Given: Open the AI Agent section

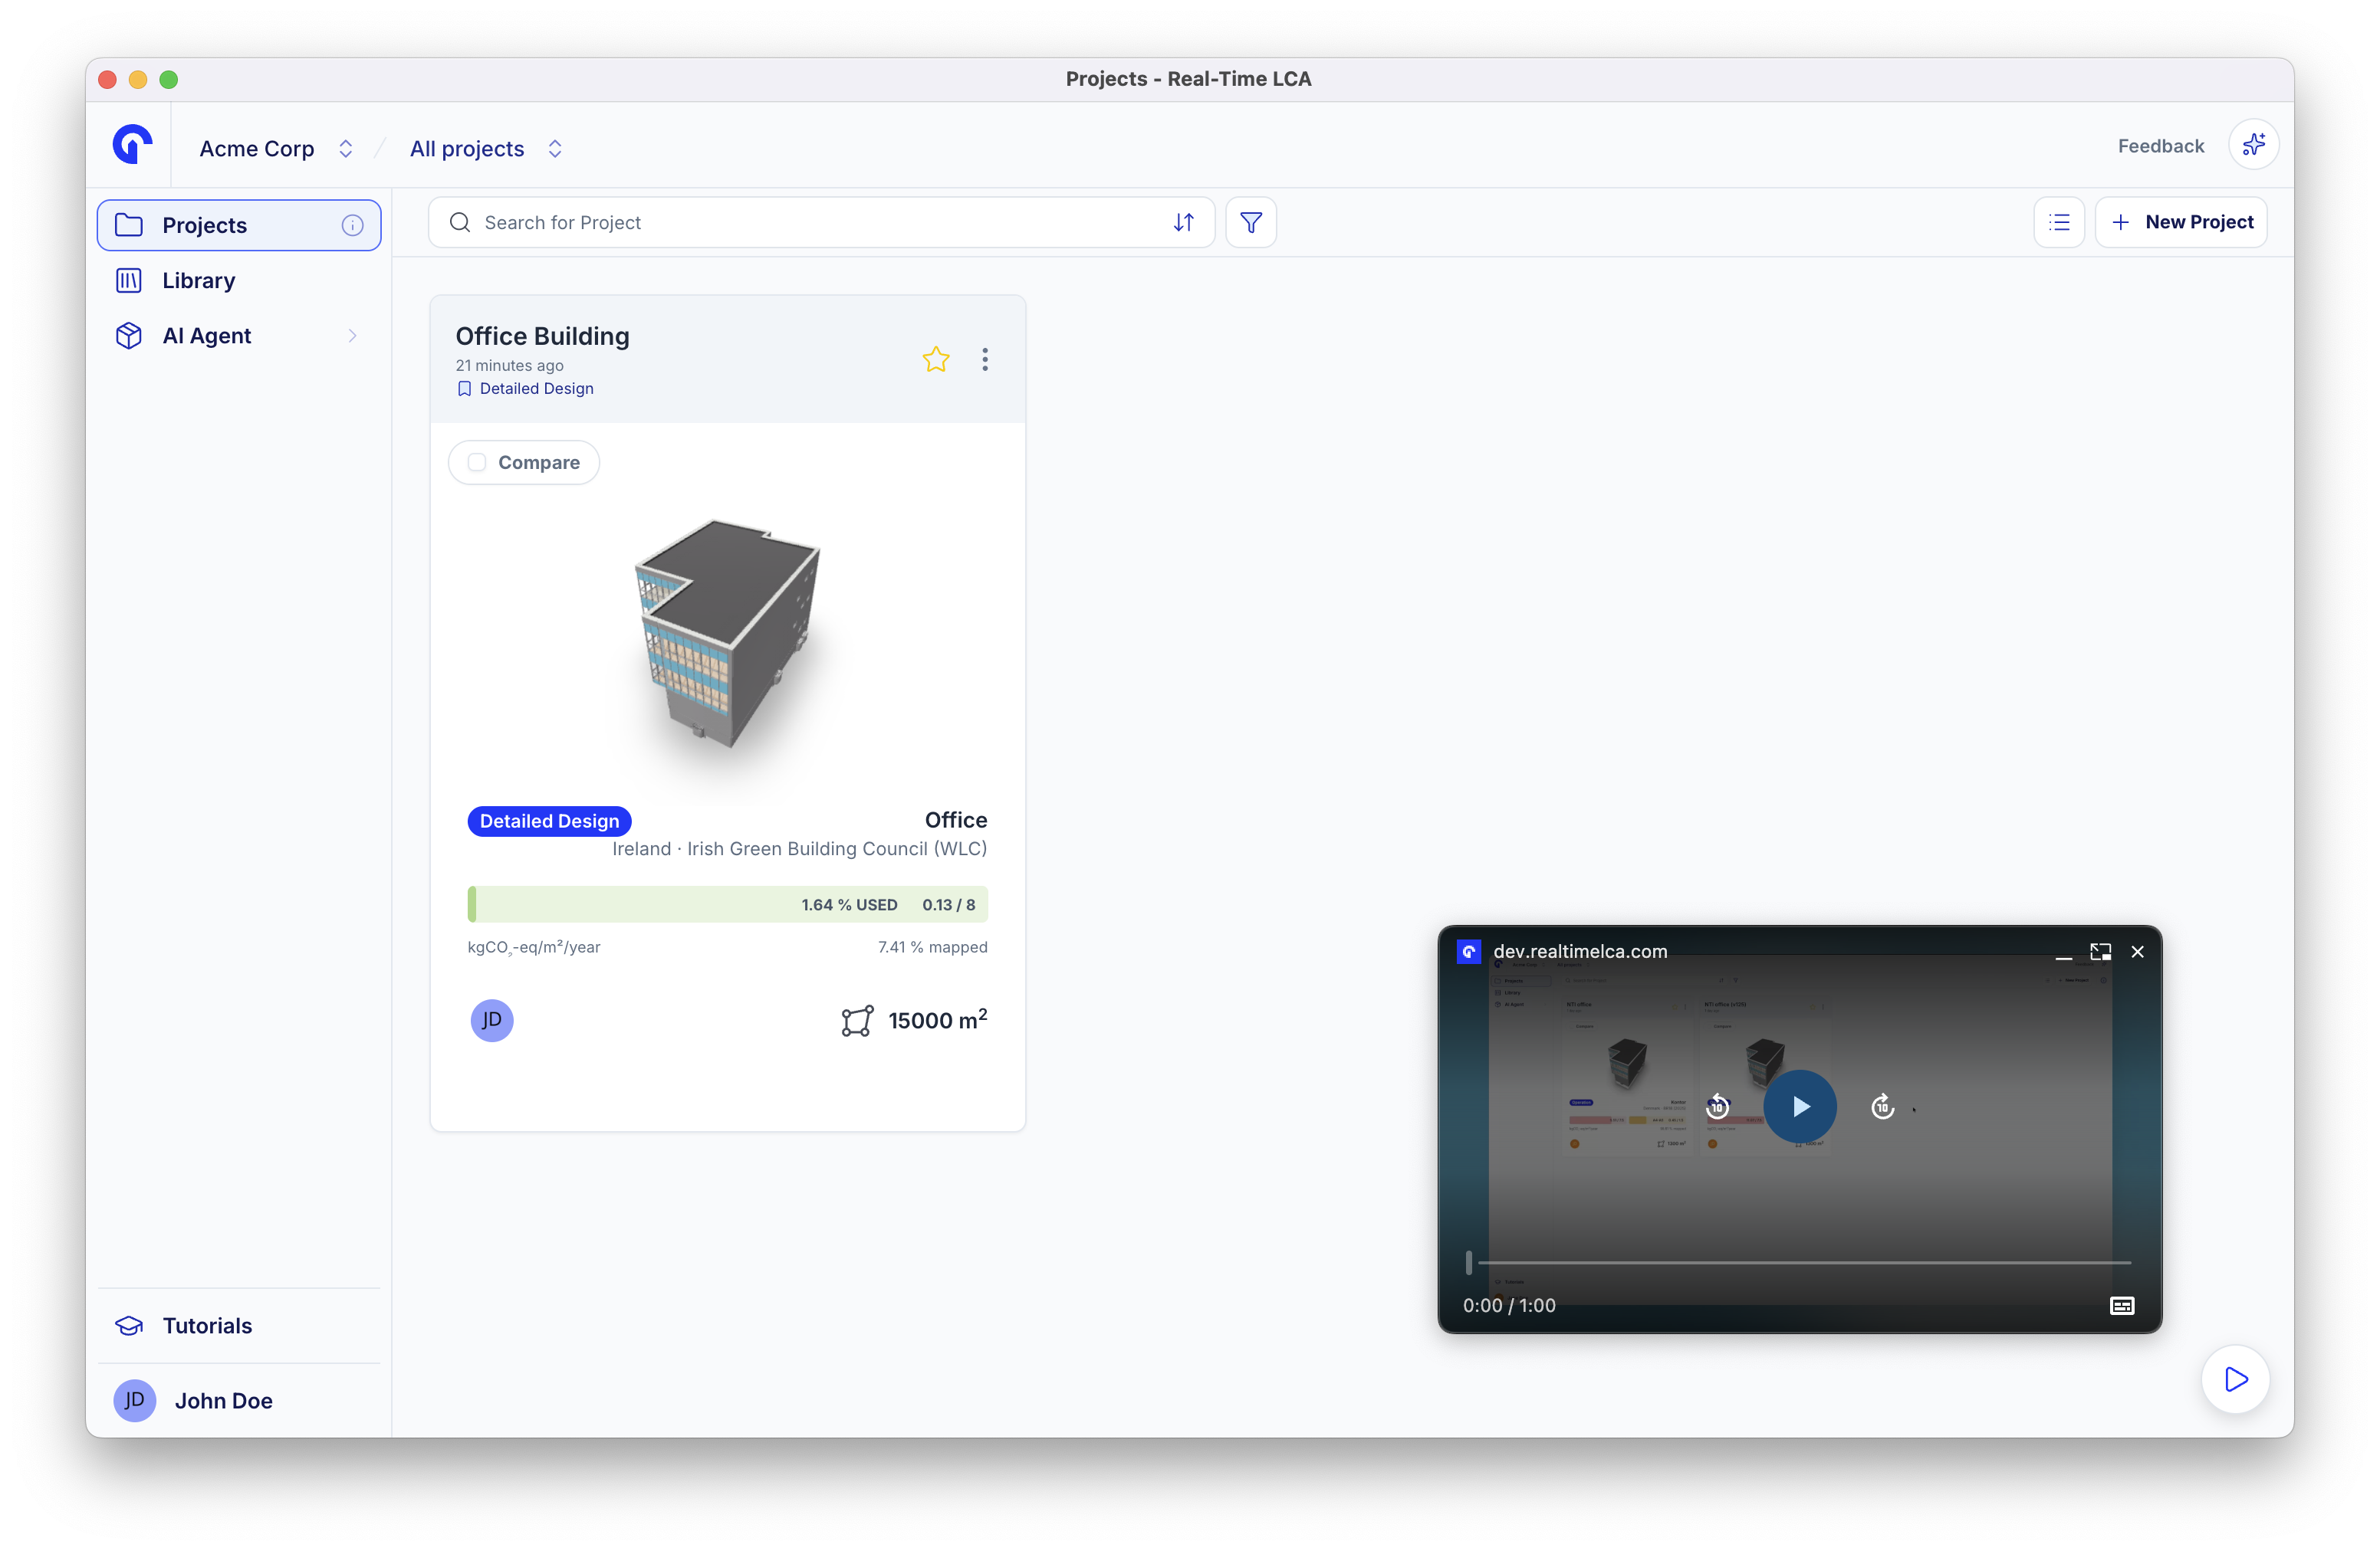Looking at the screenshot, I should click(x=239, y=336).
